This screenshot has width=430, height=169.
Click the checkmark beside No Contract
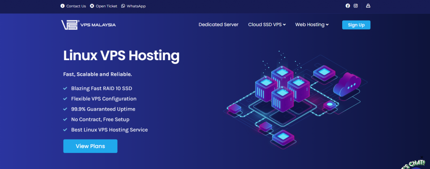coord(65,120)
